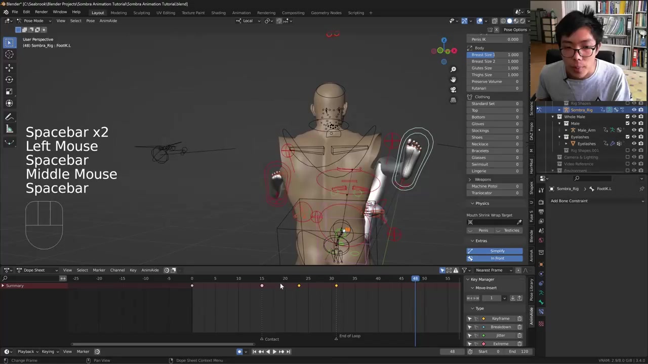Select the Move tool in left toolbar
648x364 pixels.
click(9, 67)
